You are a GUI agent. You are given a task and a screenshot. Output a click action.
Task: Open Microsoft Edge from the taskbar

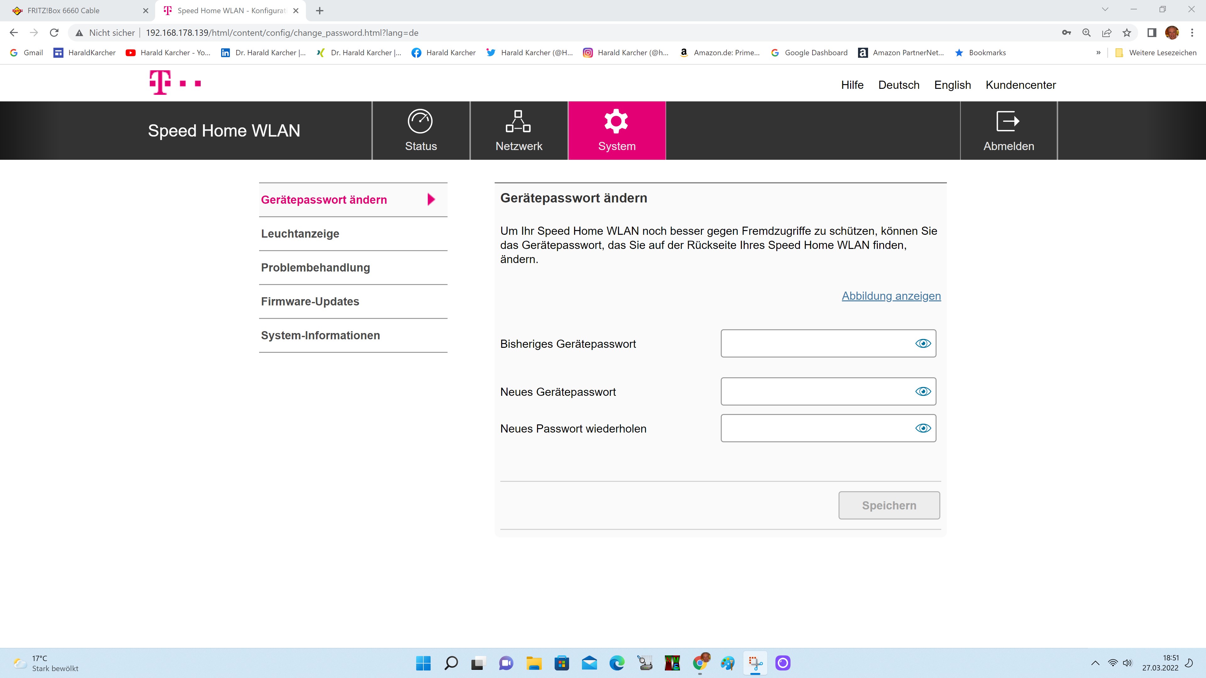[617, 663]
